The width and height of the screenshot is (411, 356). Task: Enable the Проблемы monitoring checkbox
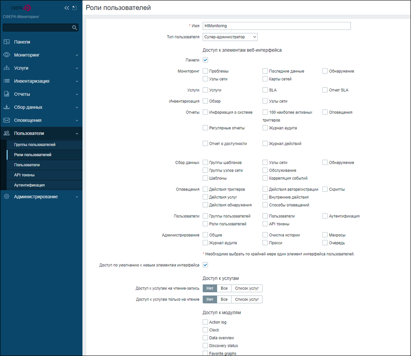click(205, 71)
